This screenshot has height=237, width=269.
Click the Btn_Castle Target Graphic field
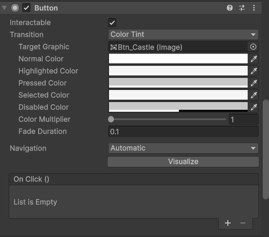(178, 47)
